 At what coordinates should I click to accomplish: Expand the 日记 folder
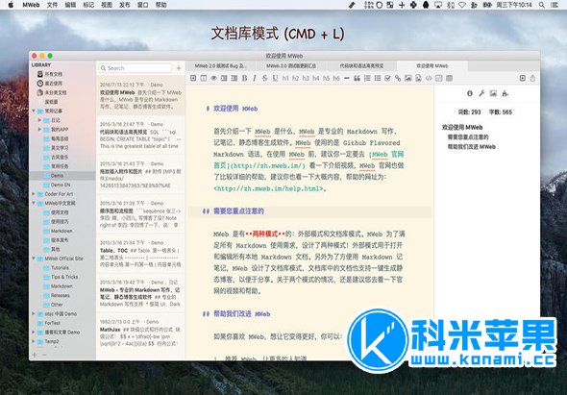39,120
